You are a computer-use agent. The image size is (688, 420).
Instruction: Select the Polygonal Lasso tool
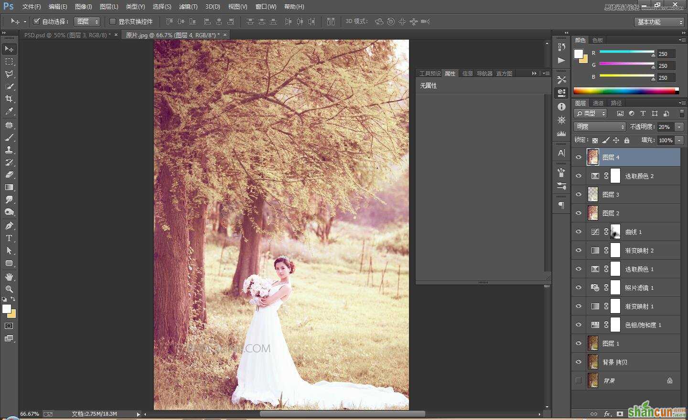[9, 74]
